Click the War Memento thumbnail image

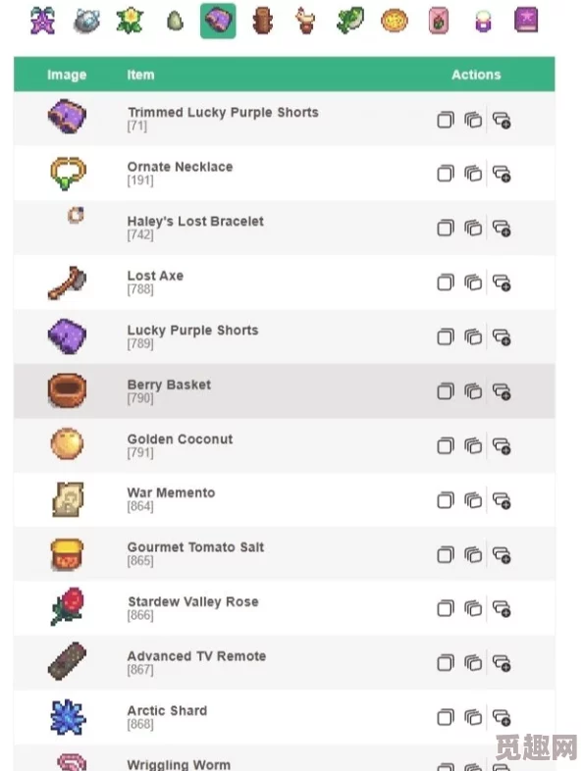[x=68, y=499]
